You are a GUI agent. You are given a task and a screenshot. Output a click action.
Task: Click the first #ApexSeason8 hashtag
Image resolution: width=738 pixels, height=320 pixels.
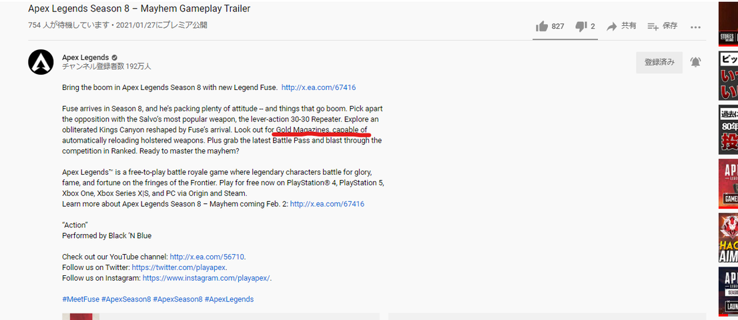click(x=125, y=299)
